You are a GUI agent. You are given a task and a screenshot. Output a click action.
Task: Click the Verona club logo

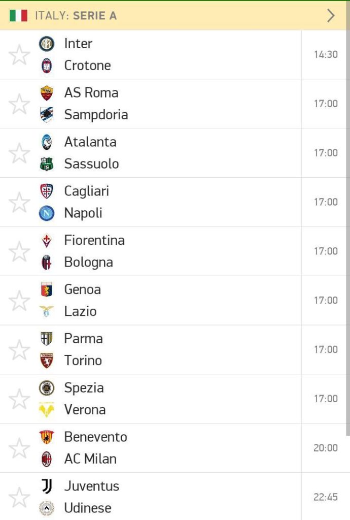[x=46, y=410]
